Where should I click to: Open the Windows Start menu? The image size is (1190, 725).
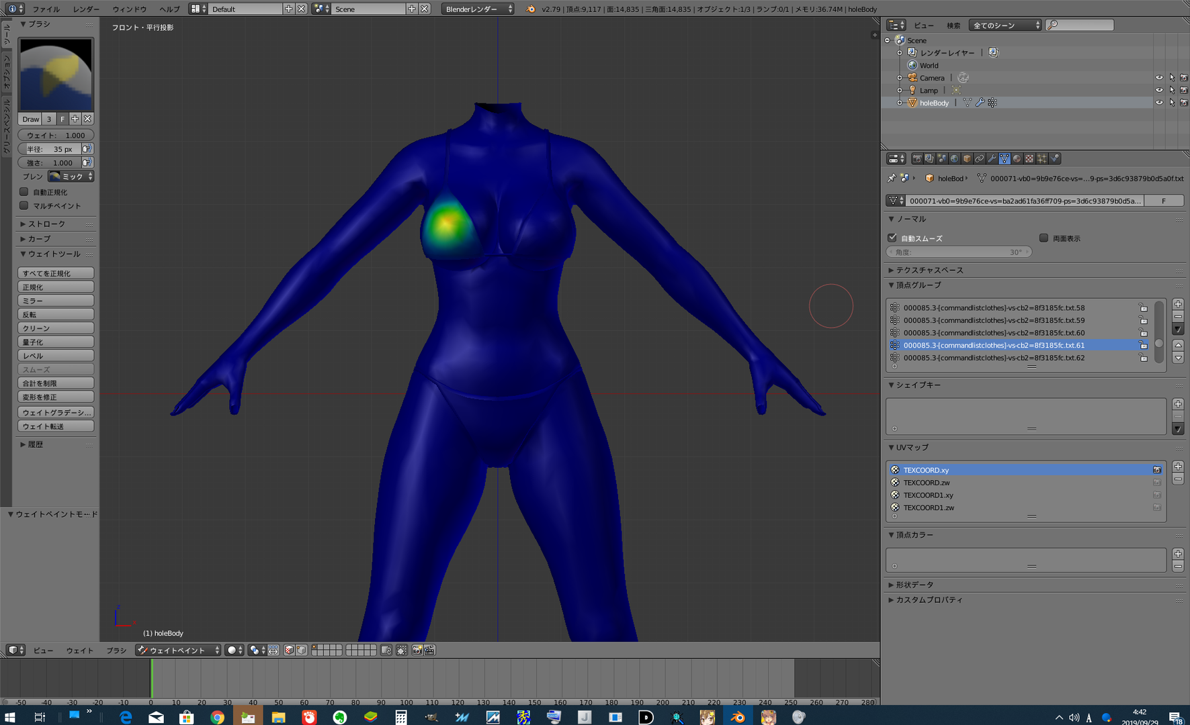(9, 717)
